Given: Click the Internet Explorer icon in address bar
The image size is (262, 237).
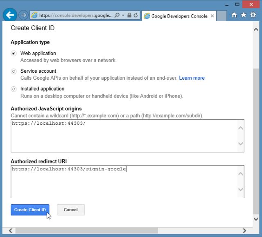Looking at the screenshot, I should pos(34,16).
